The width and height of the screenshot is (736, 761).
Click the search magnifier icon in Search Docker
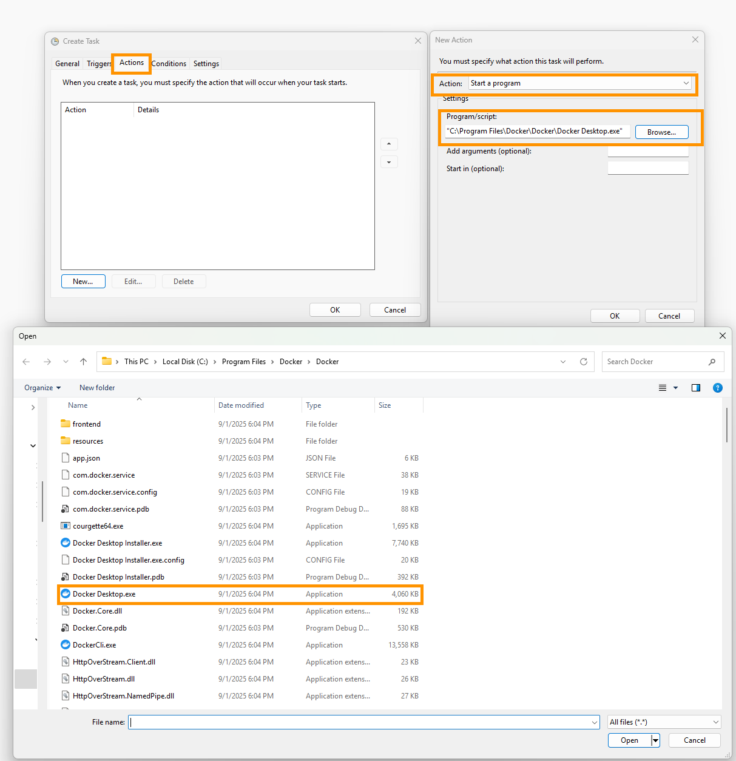[x=712, y=362]
